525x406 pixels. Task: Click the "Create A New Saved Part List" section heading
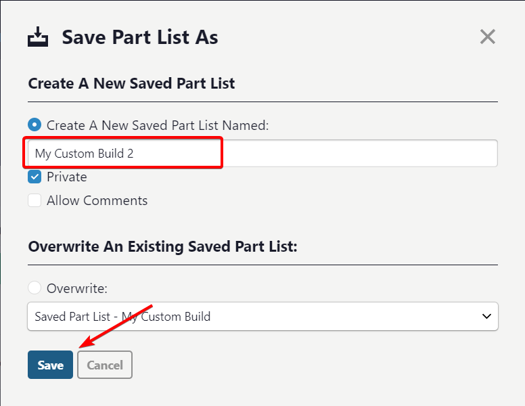(131, 84)
